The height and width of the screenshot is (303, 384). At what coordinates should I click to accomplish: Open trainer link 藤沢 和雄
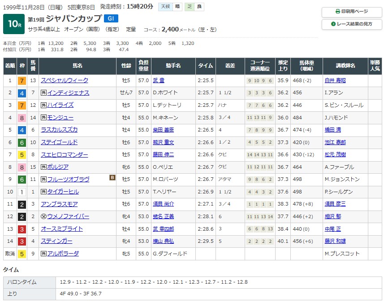point(335,241)
